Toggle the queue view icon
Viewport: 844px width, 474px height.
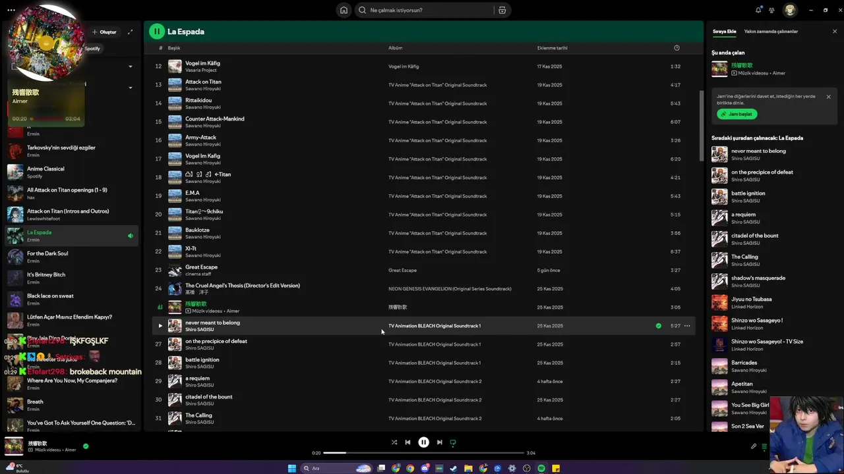(764, 446)
